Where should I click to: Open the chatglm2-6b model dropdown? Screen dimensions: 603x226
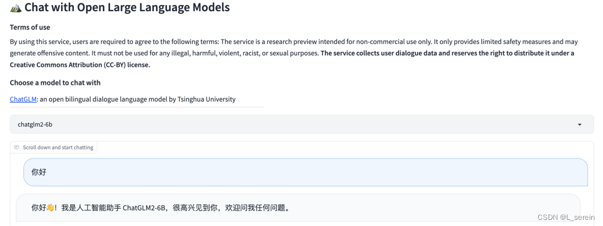[x=301, y=124]
